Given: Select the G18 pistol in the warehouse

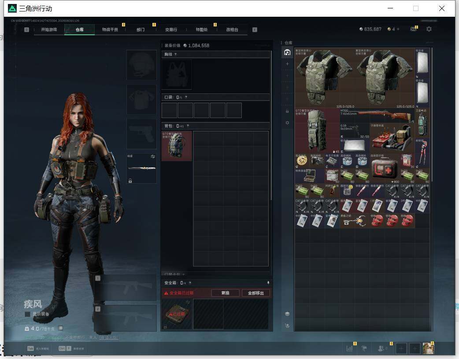Looking at the screenshot, I should point(355,131).
